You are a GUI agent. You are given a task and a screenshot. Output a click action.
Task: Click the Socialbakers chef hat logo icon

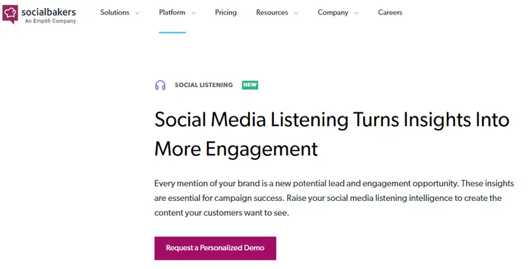pyautogui.click(x=11, y=14)
